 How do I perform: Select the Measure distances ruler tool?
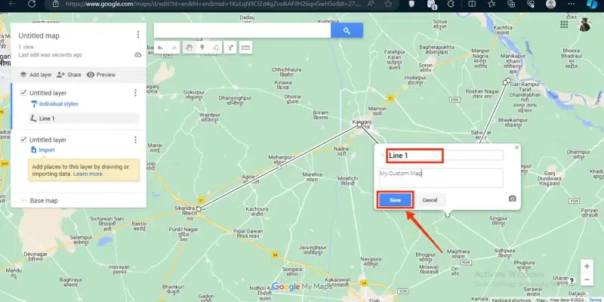245,48
